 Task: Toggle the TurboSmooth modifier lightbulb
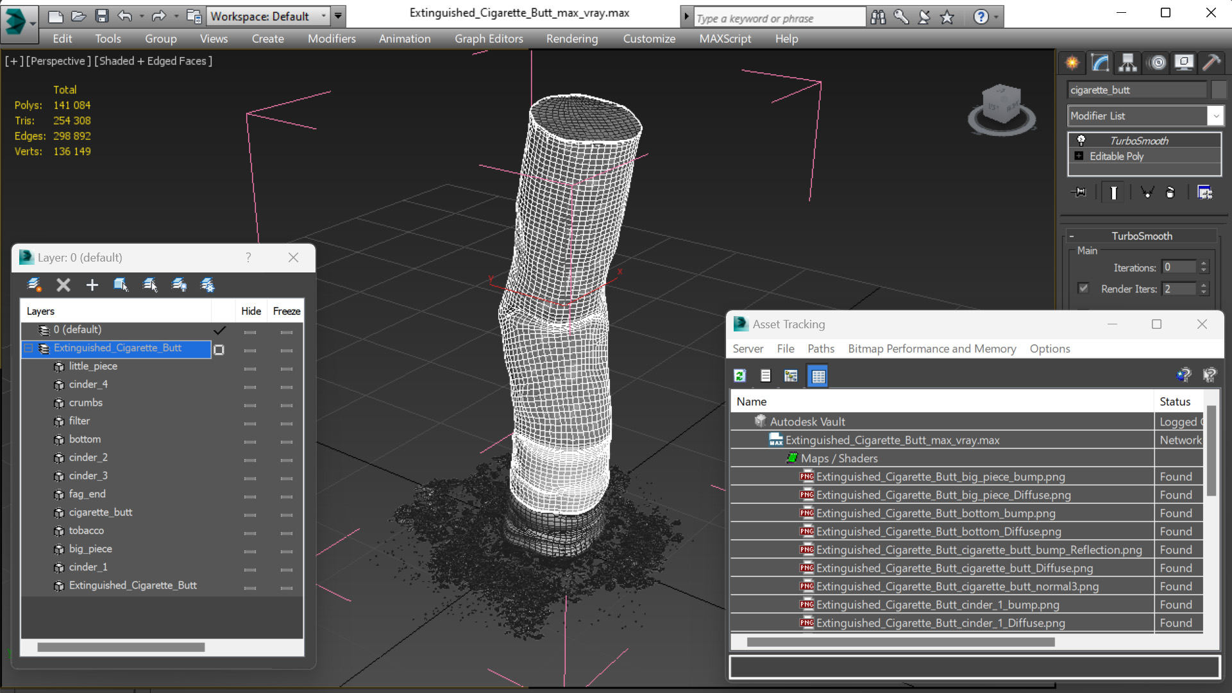1081,140
